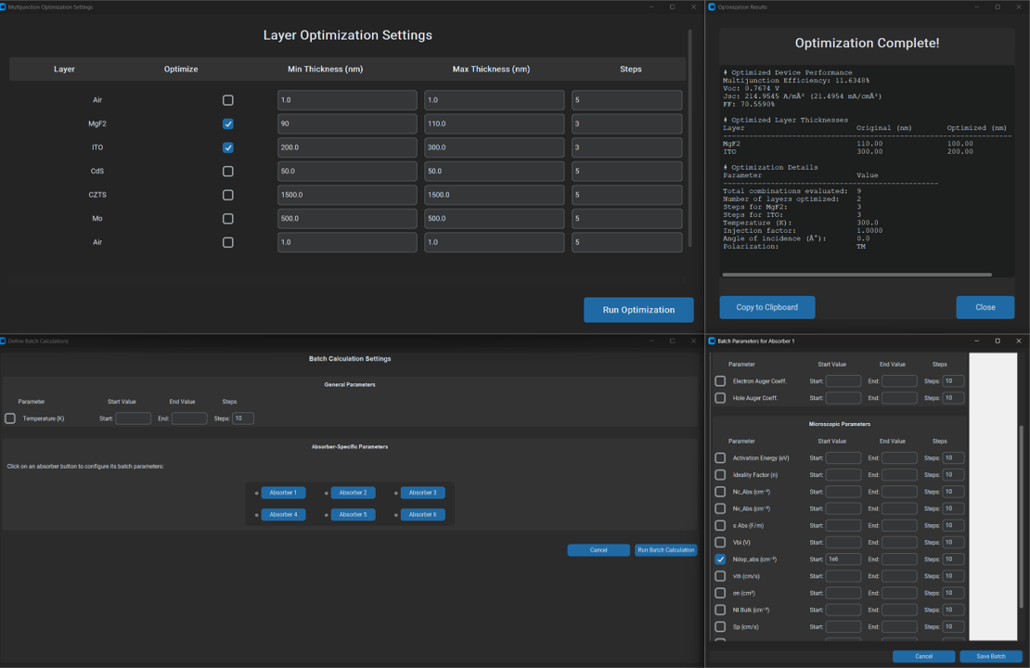
Task: Check the Activation Energy (eV) parameter
Action: pyautogui.click(x=720, y=457)
